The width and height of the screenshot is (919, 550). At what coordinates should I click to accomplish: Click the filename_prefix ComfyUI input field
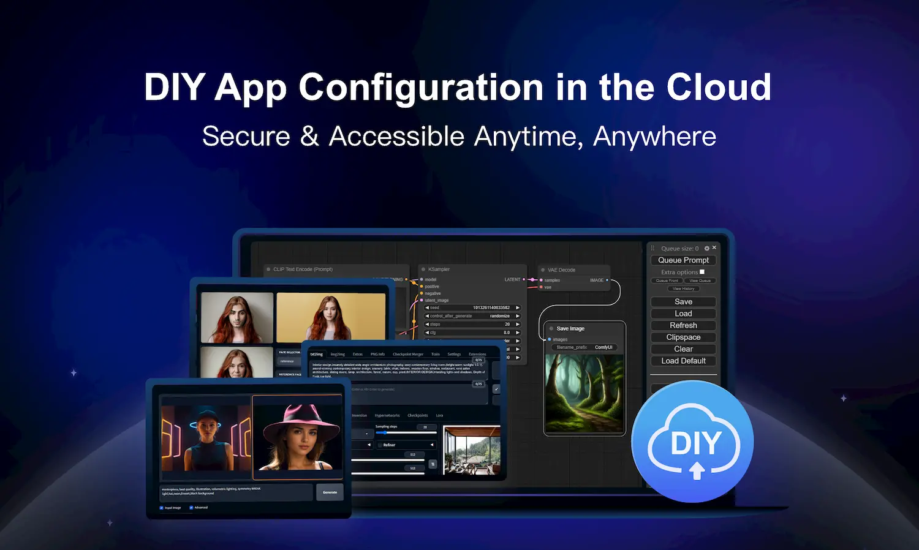(x=584, y=347)
